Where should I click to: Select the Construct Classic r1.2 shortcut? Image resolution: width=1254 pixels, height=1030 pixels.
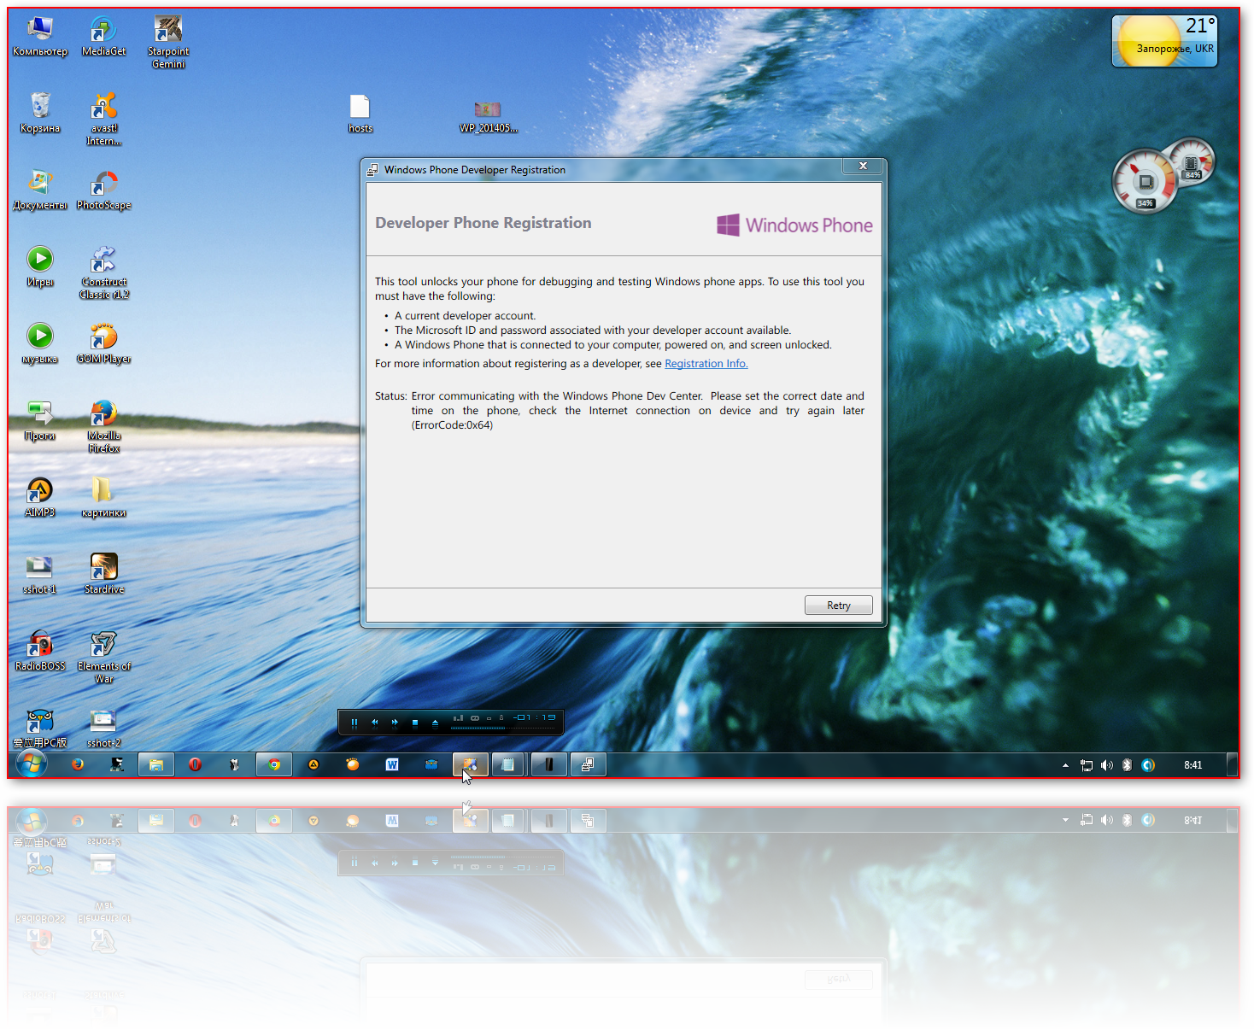[104, 272]
